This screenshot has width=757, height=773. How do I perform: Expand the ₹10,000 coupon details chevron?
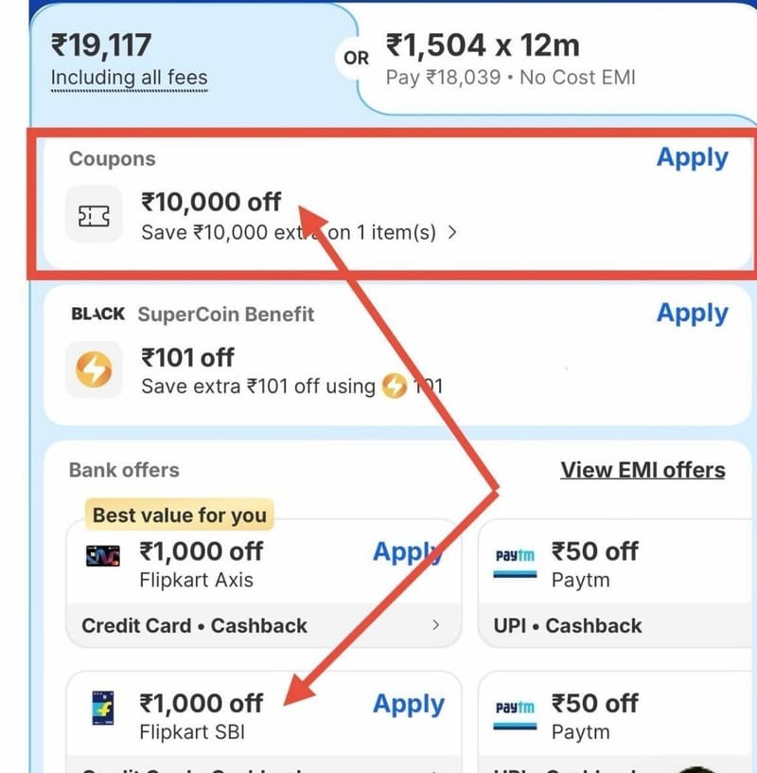point(452,232)
